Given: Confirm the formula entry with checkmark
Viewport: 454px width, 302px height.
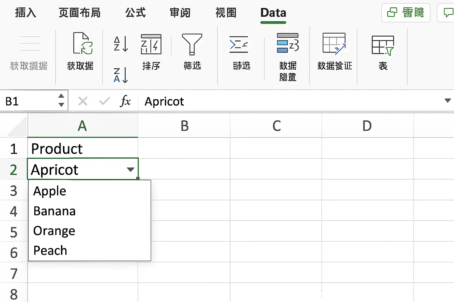Looking at the screenshot, I should (x=105, y=101).
